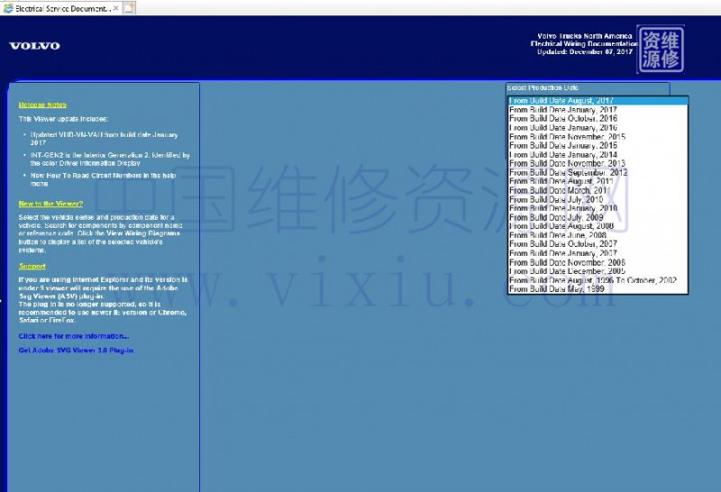721x492 pixels.
Task: Close the Electrical Service Document tab
Action: pos(116,8)
